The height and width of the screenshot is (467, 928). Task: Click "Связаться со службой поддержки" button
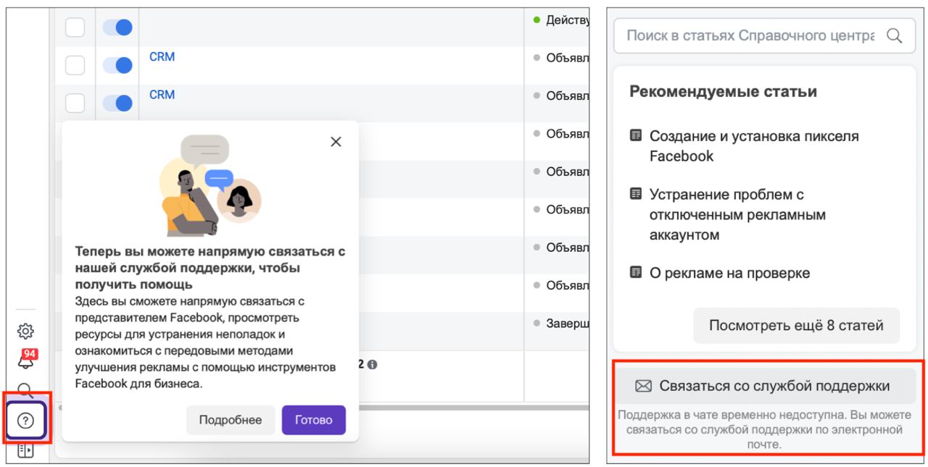764,386
